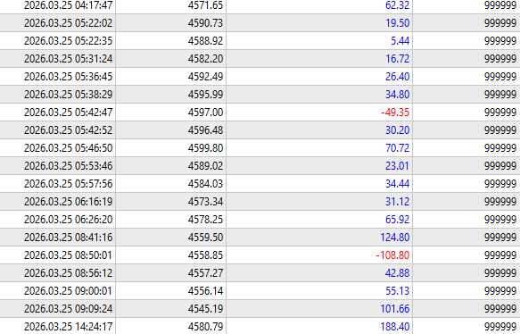The height and width of the screenshot is (334, 520).
Task: Click profit value 42.88
Action: click(397, 273)
